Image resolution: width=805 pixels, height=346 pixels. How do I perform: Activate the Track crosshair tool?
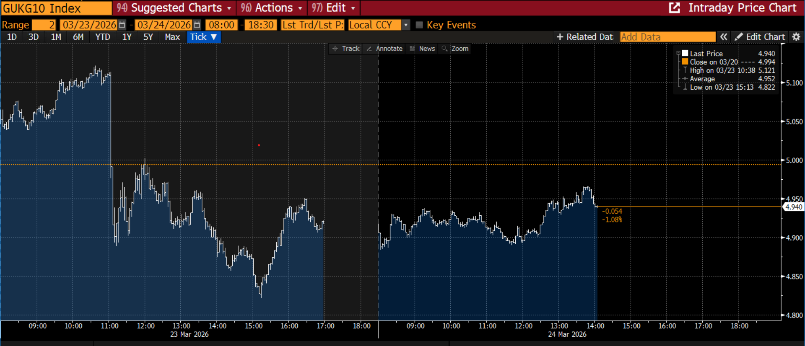point(346,49)
